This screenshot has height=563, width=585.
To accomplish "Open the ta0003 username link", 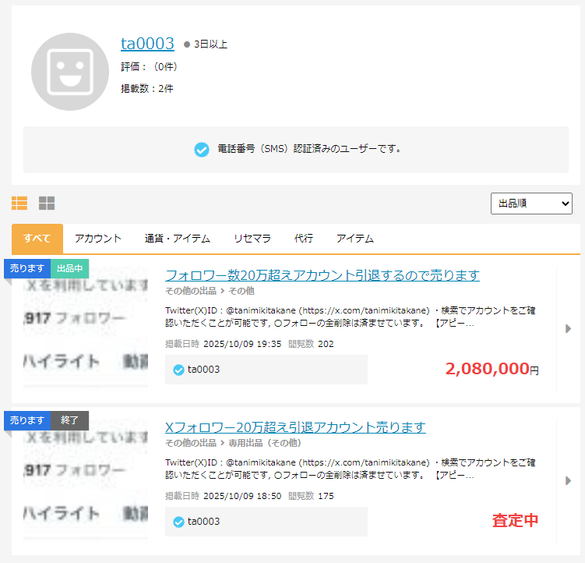I will [147, 44].
